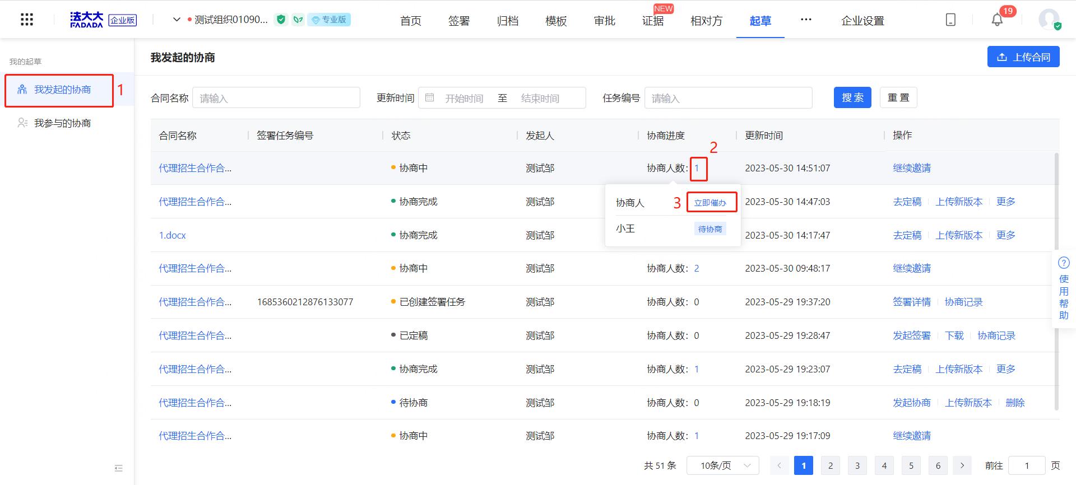Screen dimensions: 1076x485
Task: Go to 签署 tab
Action: pyautogui.click(x=459, y=21)
